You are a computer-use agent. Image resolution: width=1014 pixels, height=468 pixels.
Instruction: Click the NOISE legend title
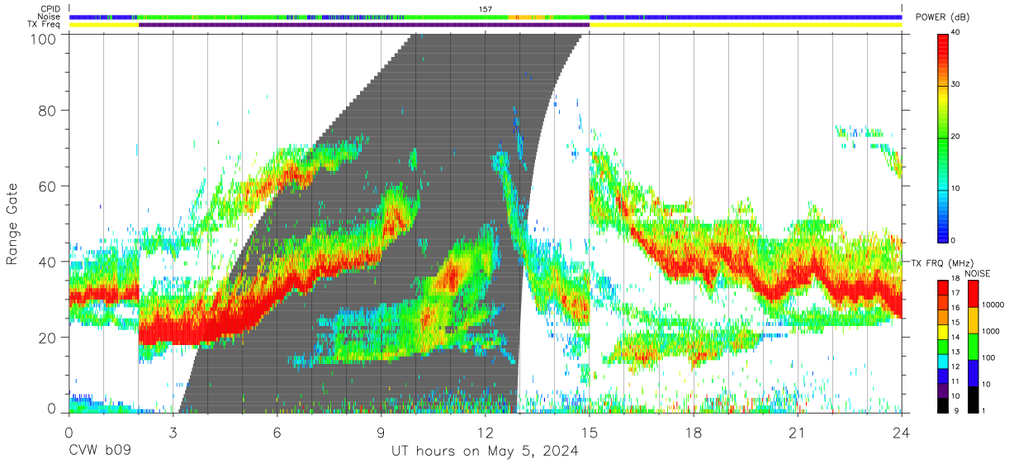(x=978, y=273)
